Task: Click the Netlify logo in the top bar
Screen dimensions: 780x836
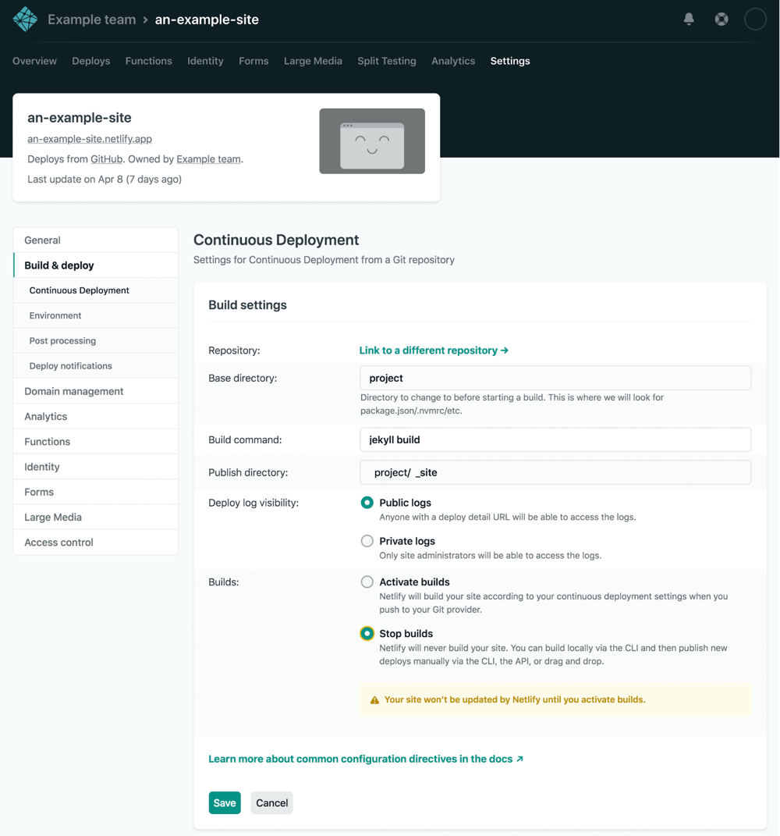Action: click(x=24, y=19)
